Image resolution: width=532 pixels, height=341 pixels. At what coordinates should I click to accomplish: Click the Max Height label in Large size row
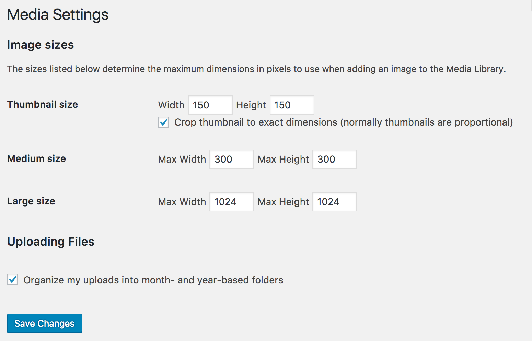click(283, 202)
